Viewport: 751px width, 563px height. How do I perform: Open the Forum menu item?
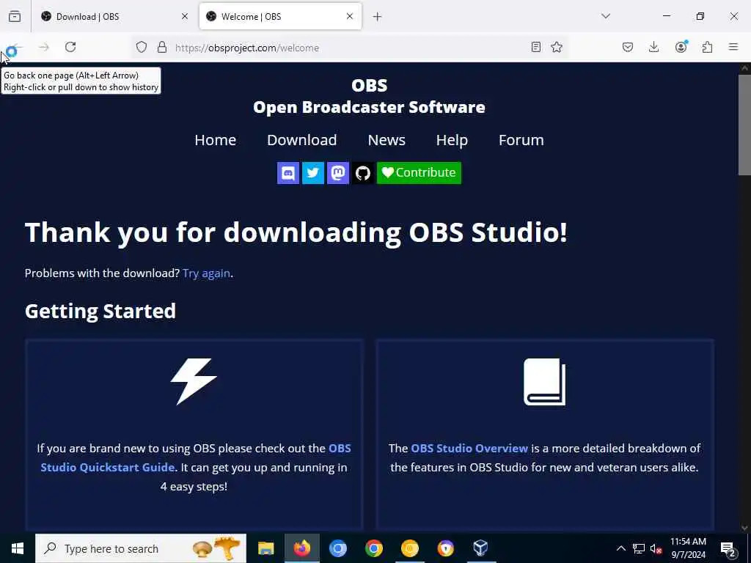(x=521, y=140)
